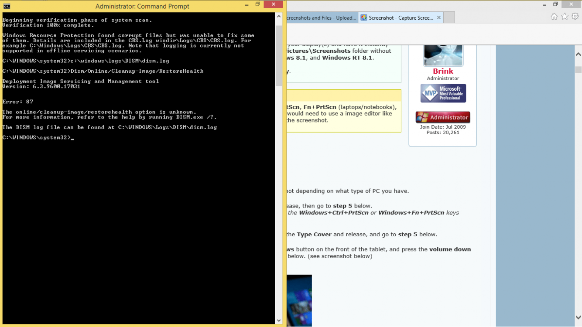Maximize the Command Prompt window

pos(258,5)
